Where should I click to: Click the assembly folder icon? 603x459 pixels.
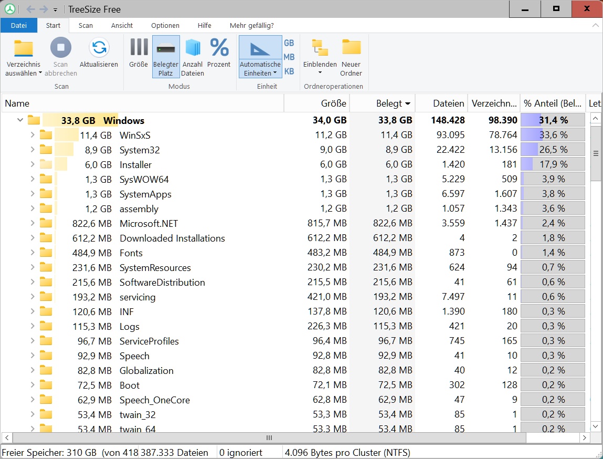pos(46,208)
